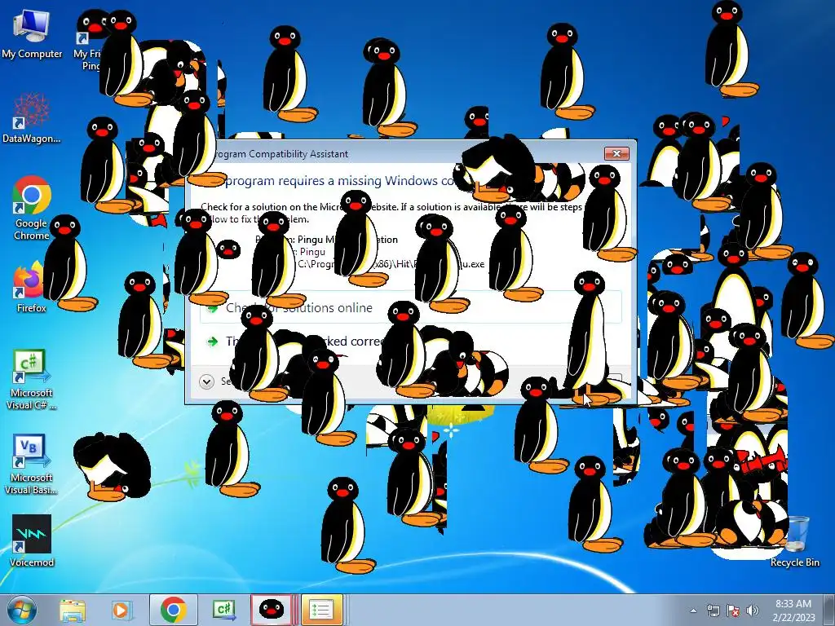The image size is (835, 626).
Task: Show hidden system tray icons
Action: [693, 611]
